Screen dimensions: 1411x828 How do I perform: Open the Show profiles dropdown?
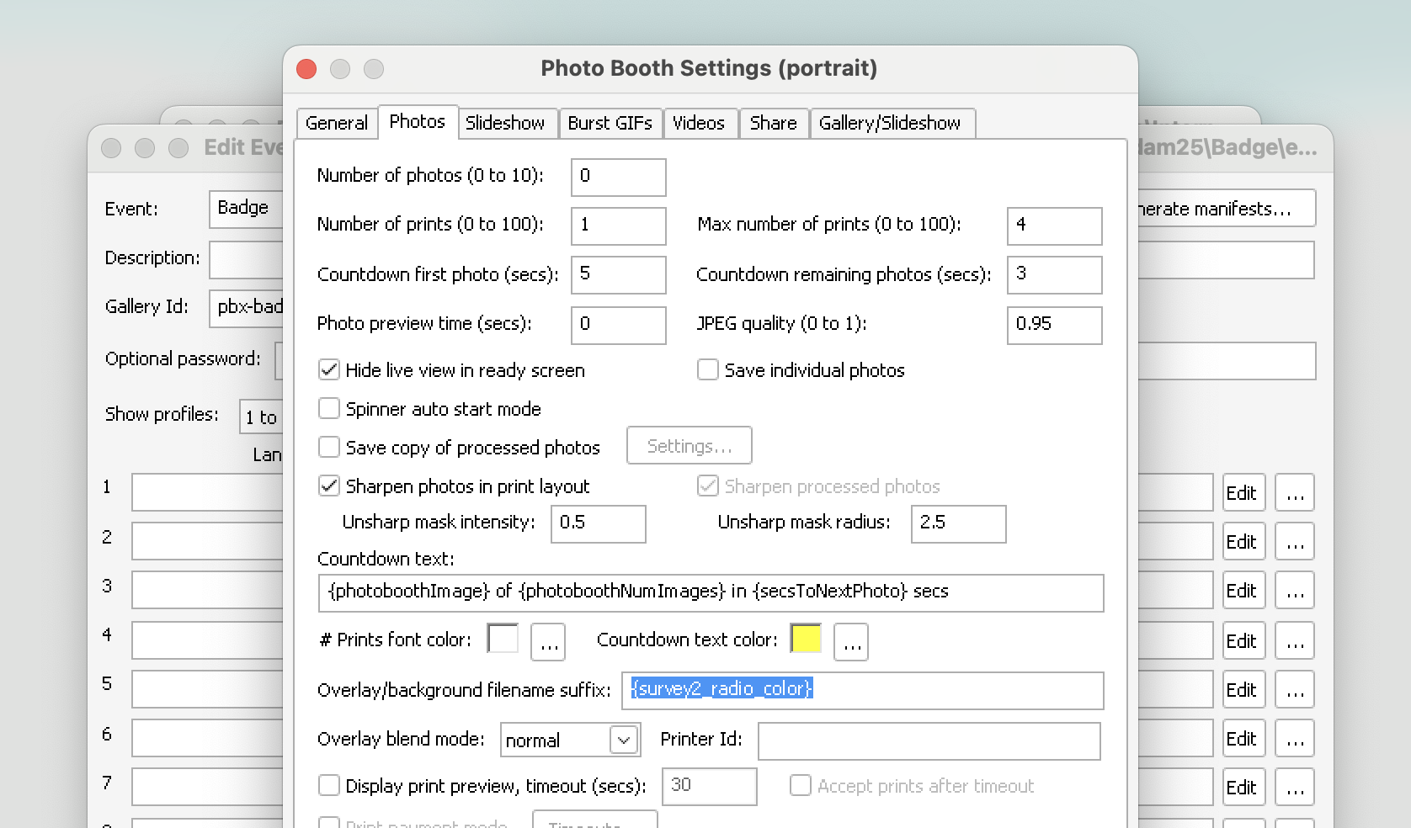[x=261, y=417]
